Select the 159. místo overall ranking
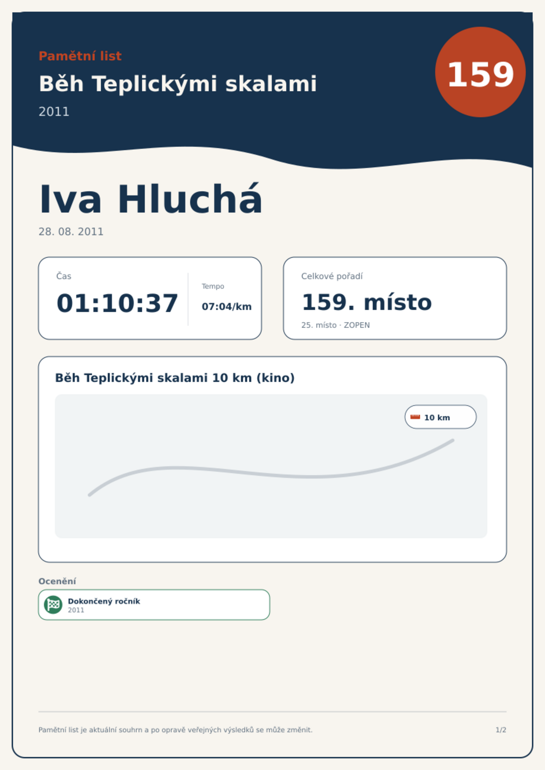Image resolution: width=545 pixels, height=770 pixels. (366, 302)
